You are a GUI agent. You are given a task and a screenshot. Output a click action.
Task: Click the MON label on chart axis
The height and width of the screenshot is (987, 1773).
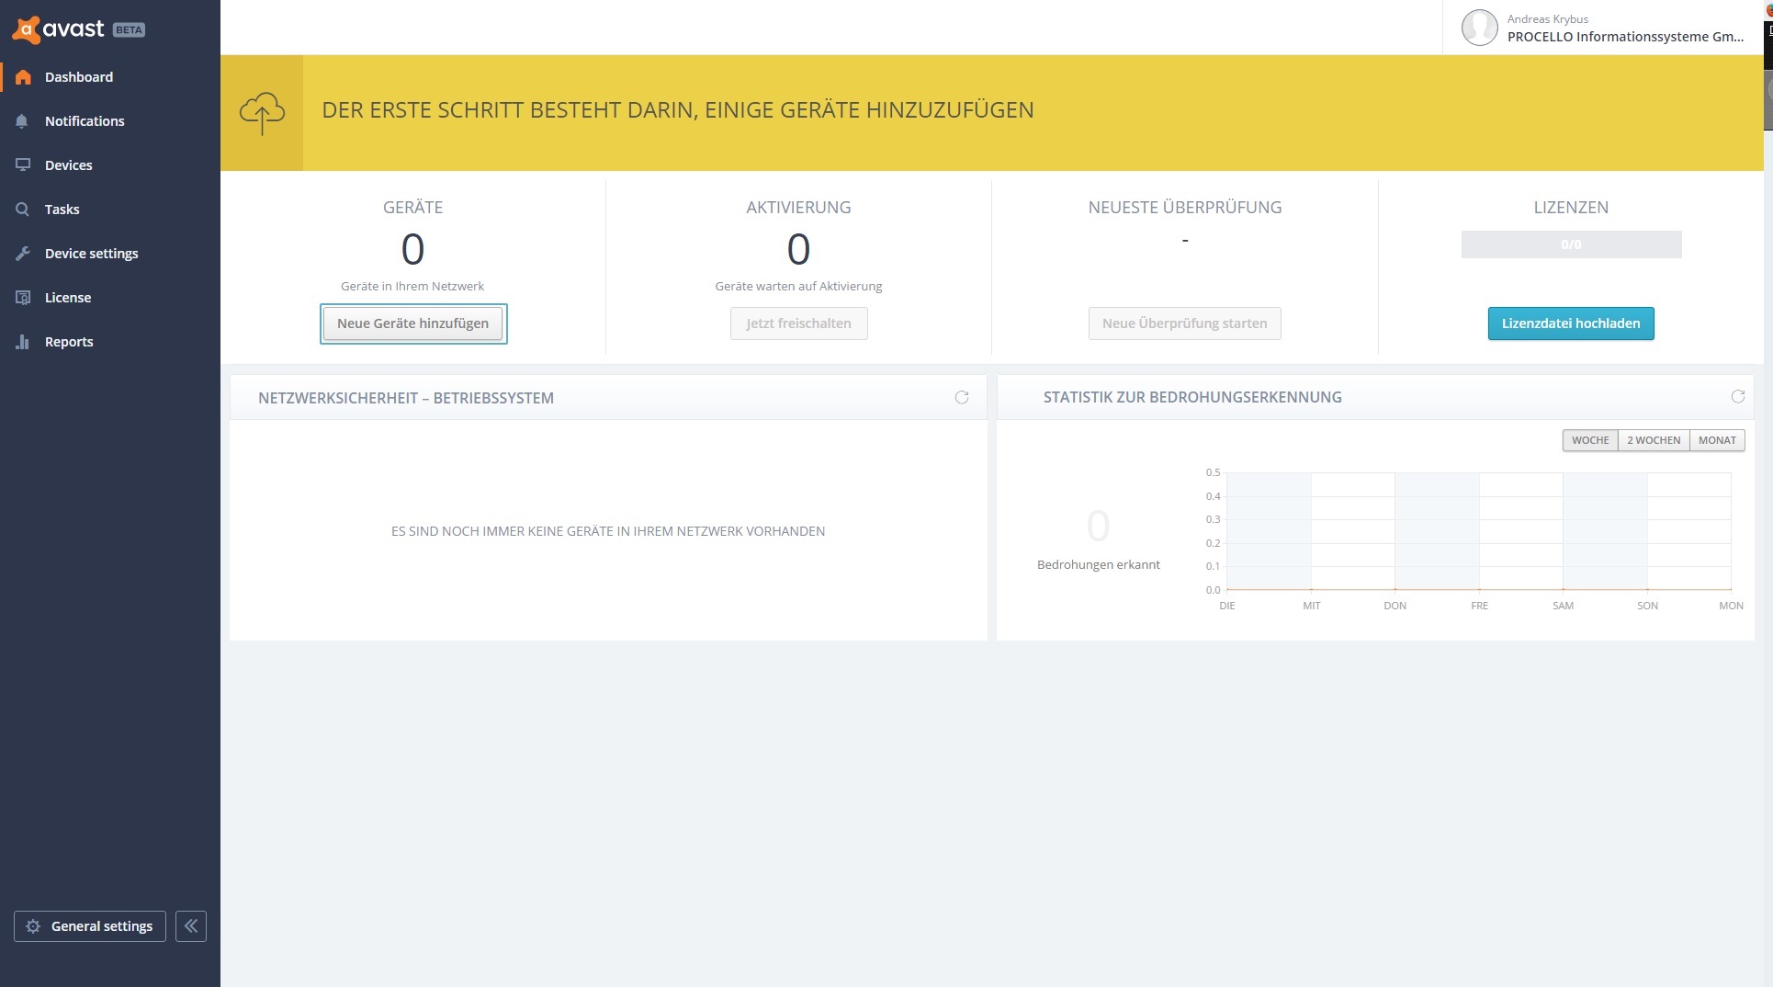tap(1731, 606)
